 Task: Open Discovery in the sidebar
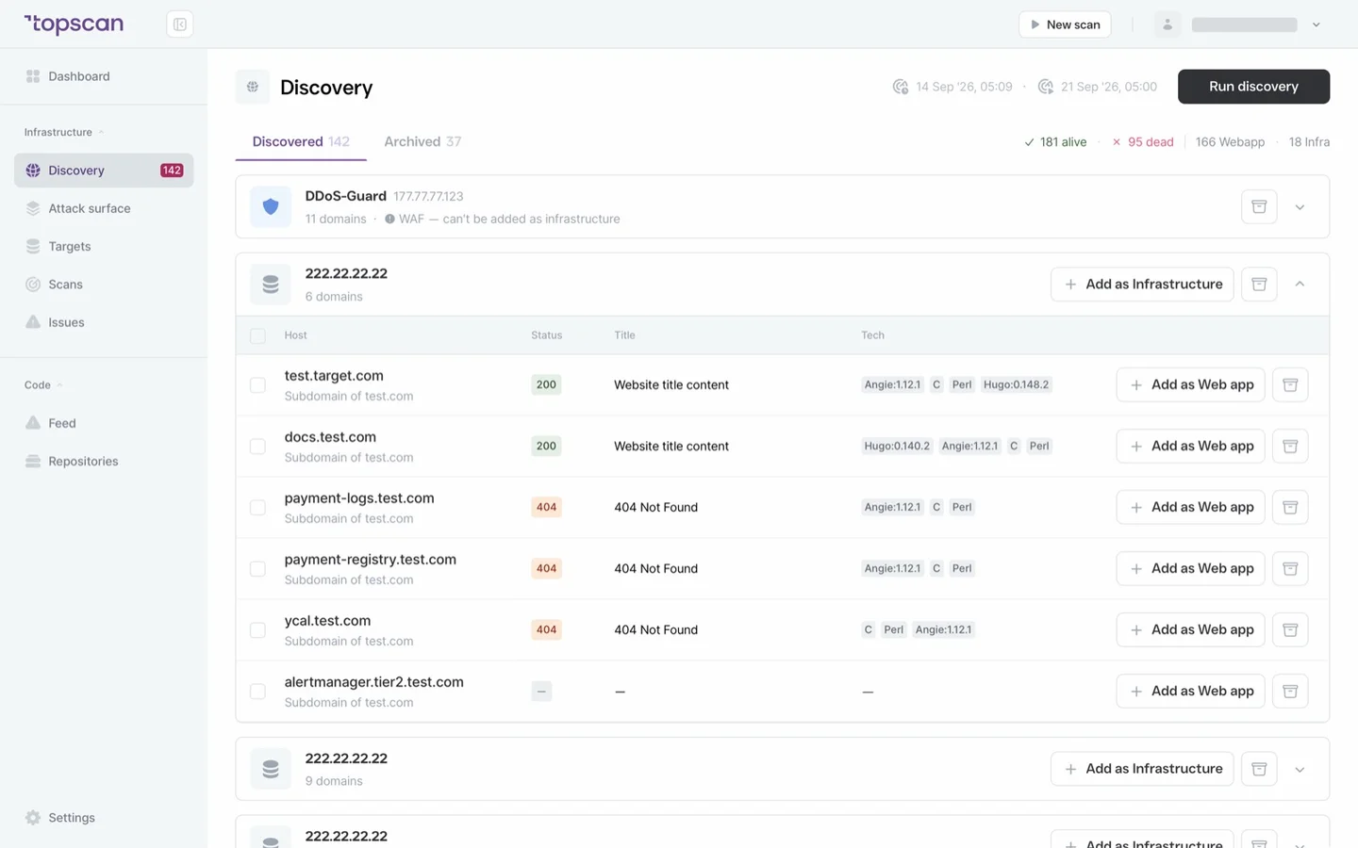pyautogui.click(x=104, y=171)
